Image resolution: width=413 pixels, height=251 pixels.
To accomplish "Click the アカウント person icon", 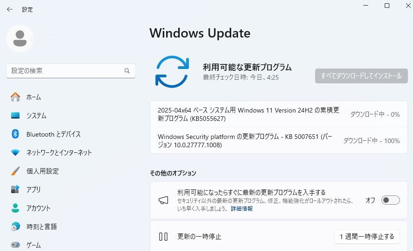I will click(x=15, y=208).
